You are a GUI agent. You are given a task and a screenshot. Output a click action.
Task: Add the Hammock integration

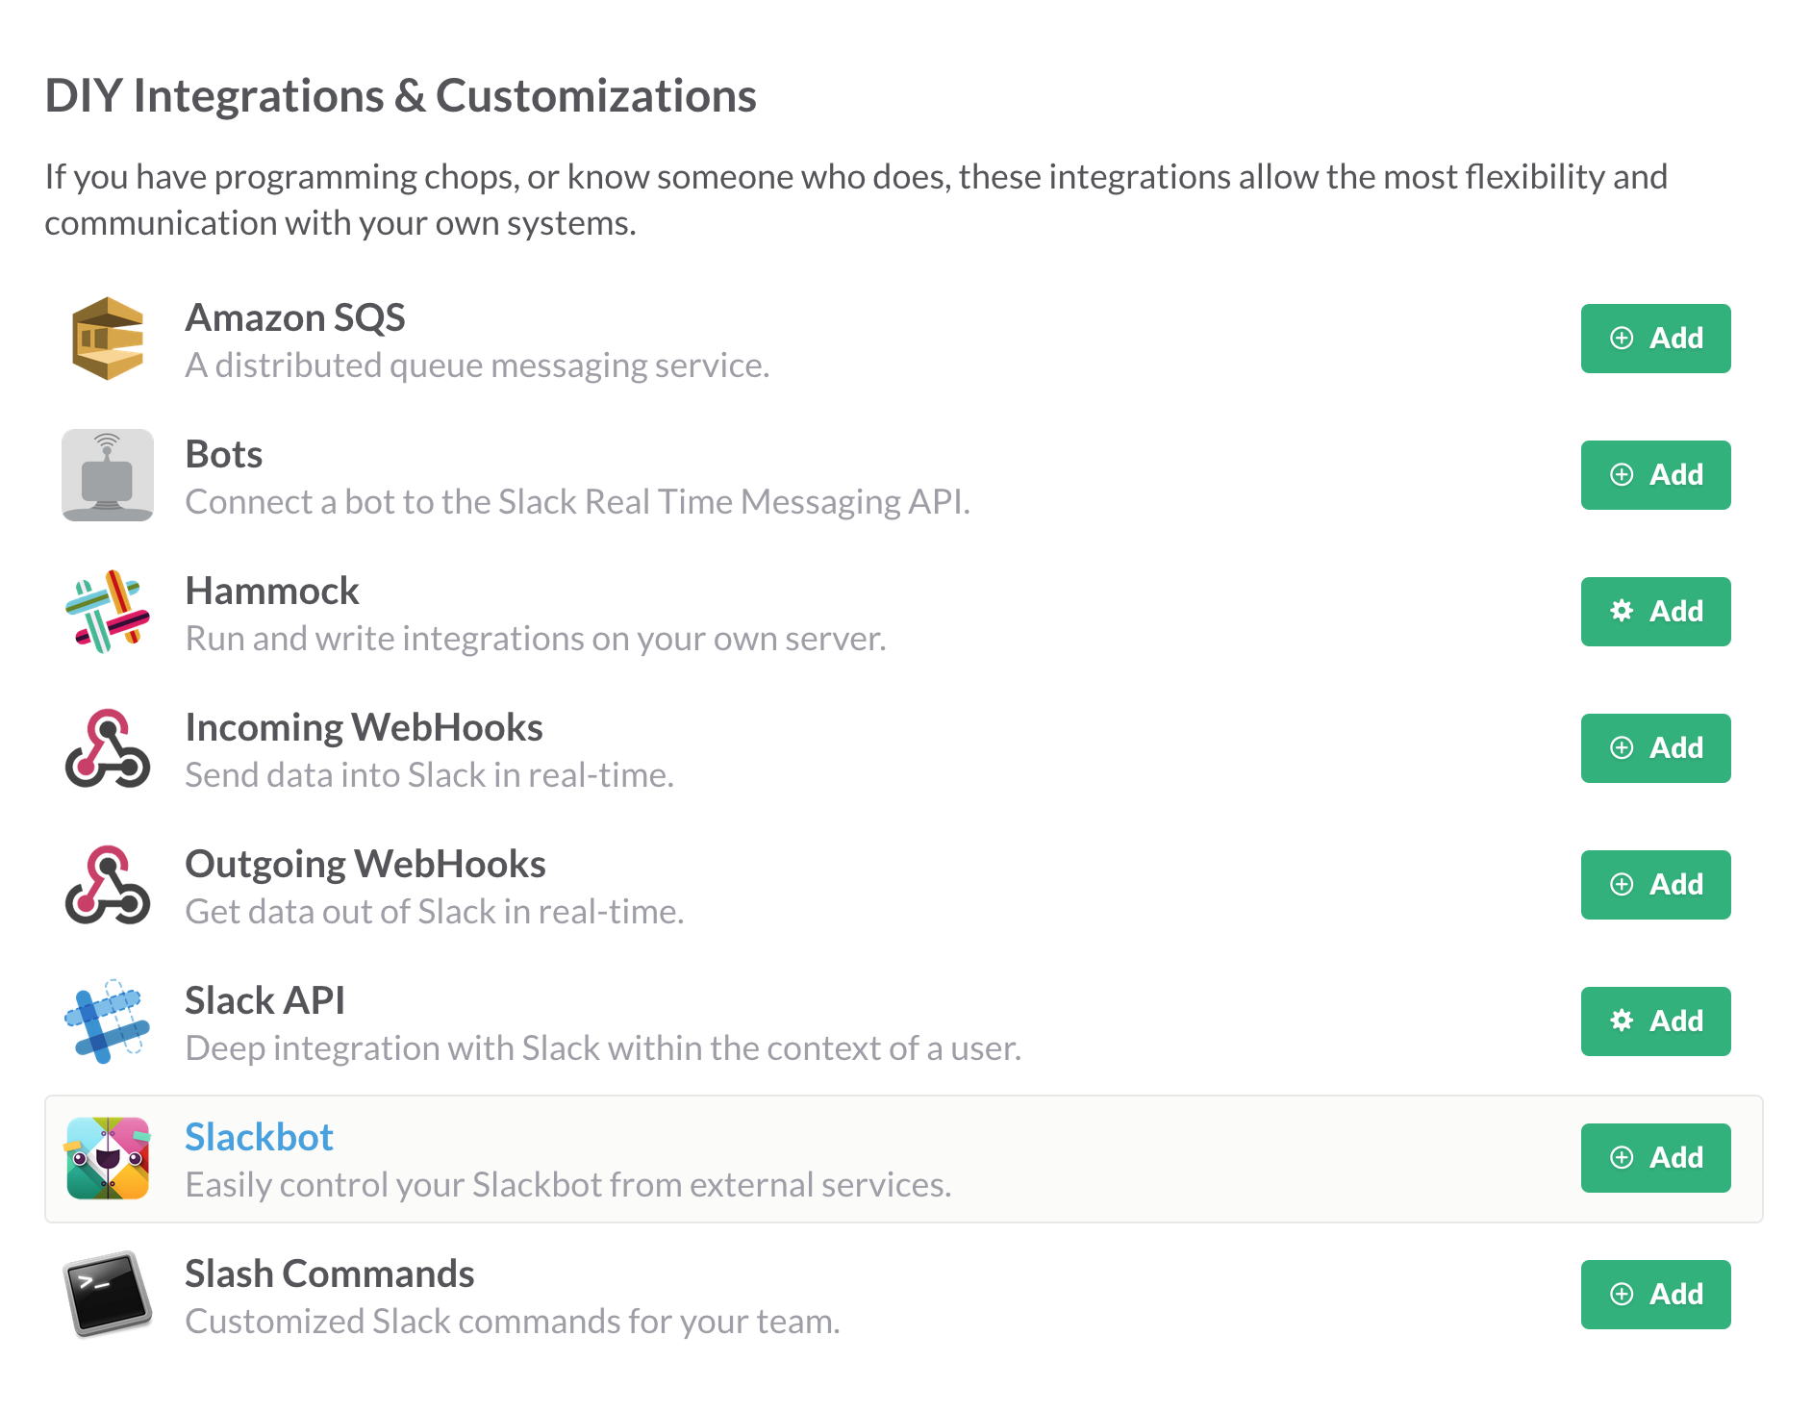point(1654,612)
